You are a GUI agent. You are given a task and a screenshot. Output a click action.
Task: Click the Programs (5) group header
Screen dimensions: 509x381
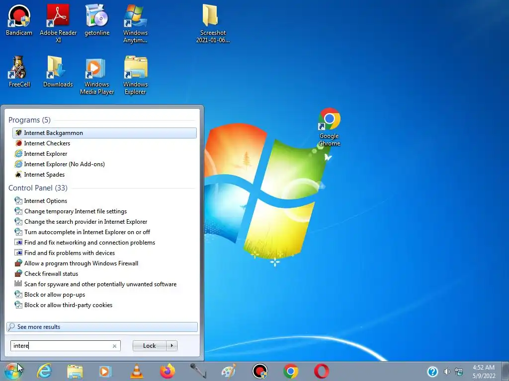pos(29,120)
